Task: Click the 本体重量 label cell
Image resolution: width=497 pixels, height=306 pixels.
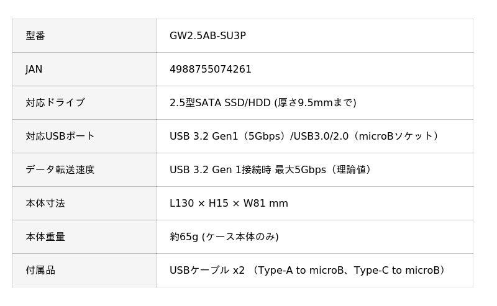Action: click(x=45, y=237)
